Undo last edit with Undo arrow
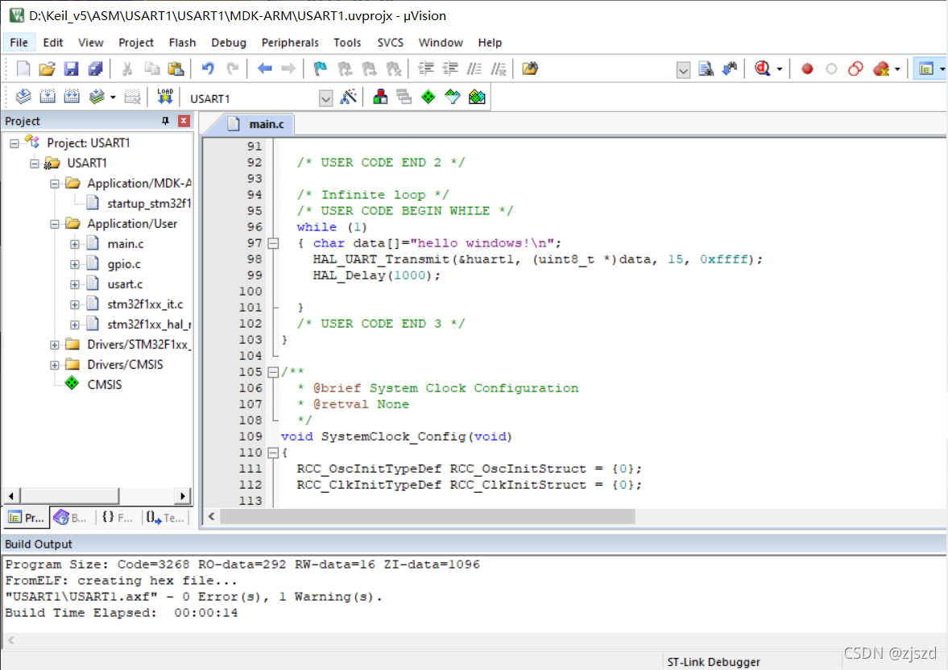This screenshot has width=948, height=670. click(208, 69)
